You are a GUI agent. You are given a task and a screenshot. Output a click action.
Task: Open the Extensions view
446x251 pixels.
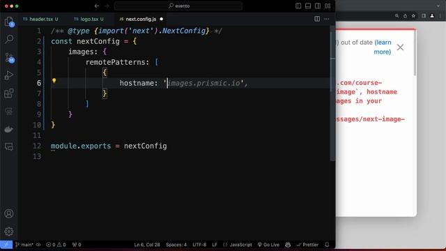click(x=9, y=93)
